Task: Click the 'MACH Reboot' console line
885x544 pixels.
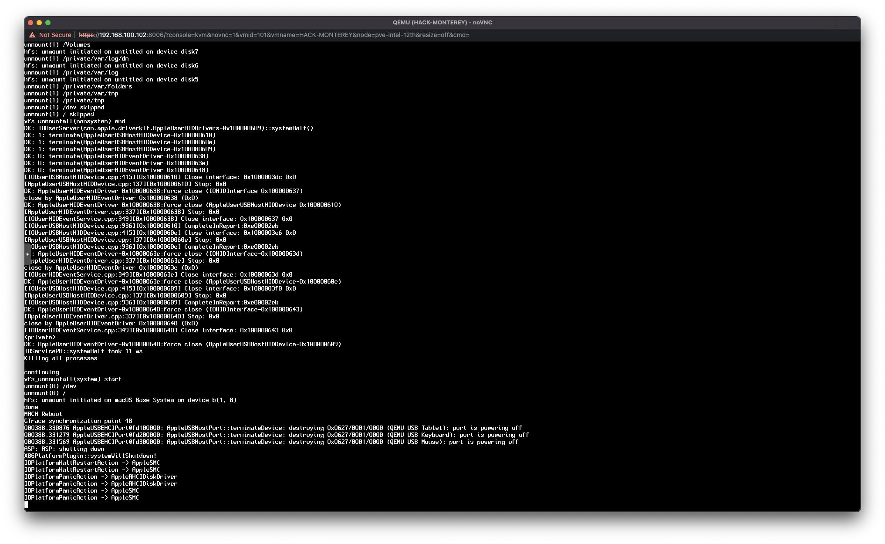Action: tap(43, 414)
